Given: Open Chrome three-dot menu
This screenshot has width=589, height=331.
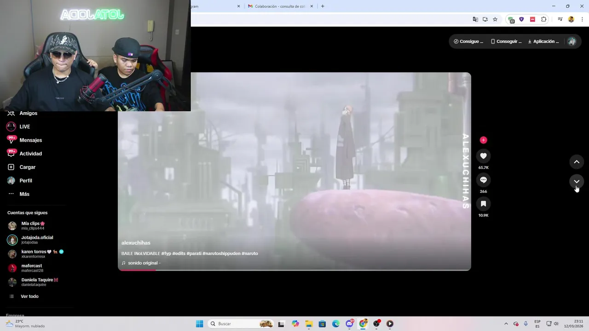Looking at the screenshot, I should click(582, 19).
